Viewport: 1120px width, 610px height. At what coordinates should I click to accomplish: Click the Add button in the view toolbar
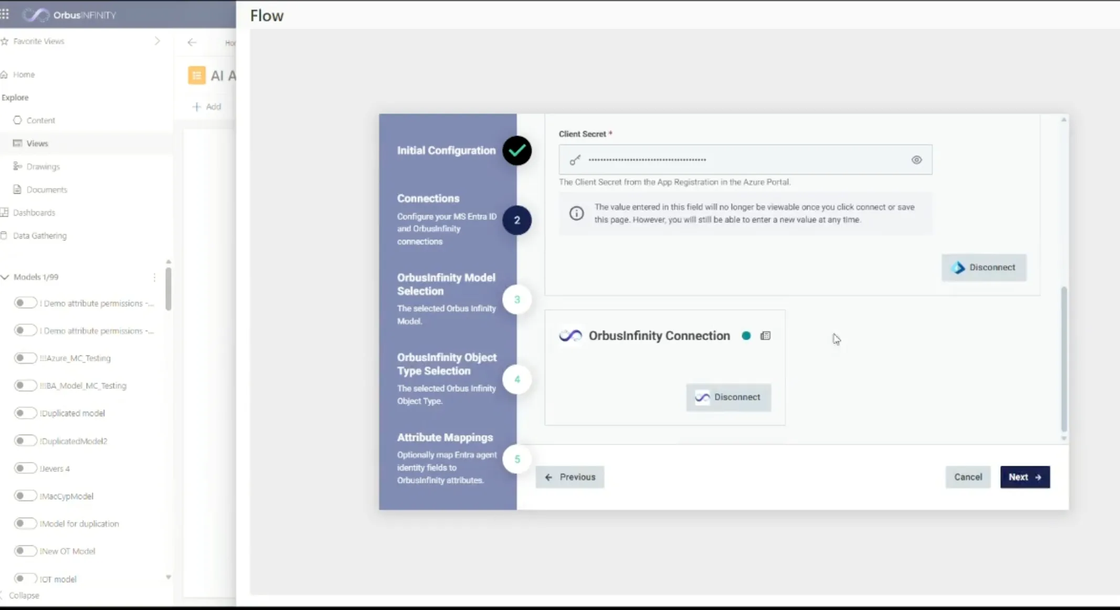[207, 107]
